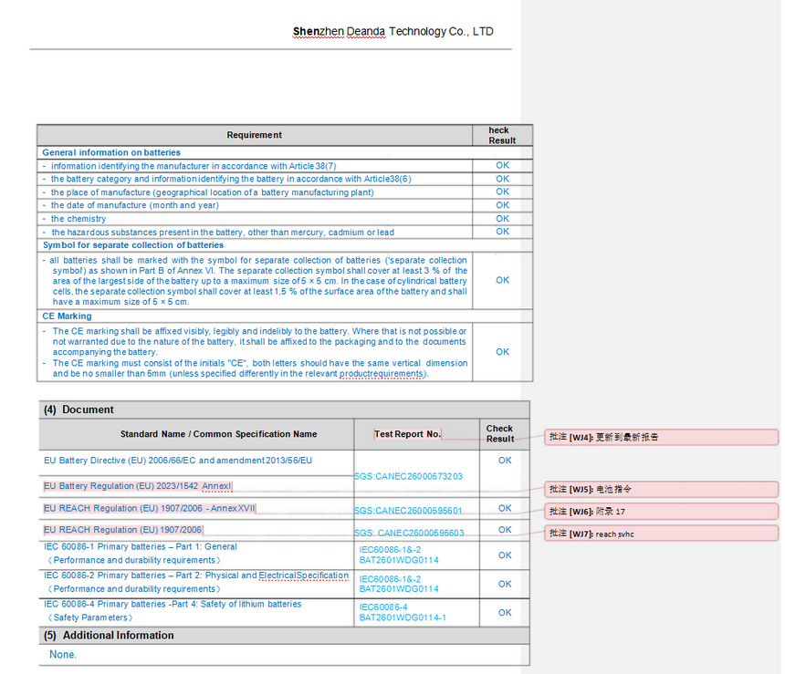Click 'Check Result' header in Document table
This screenshot has height=674, width=785.
[500, 434]
